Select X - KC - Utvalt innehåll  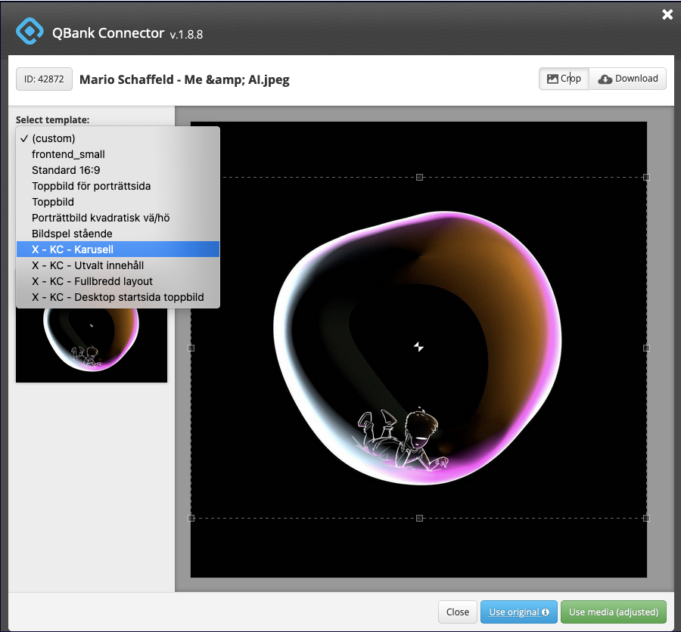point(118,265)
